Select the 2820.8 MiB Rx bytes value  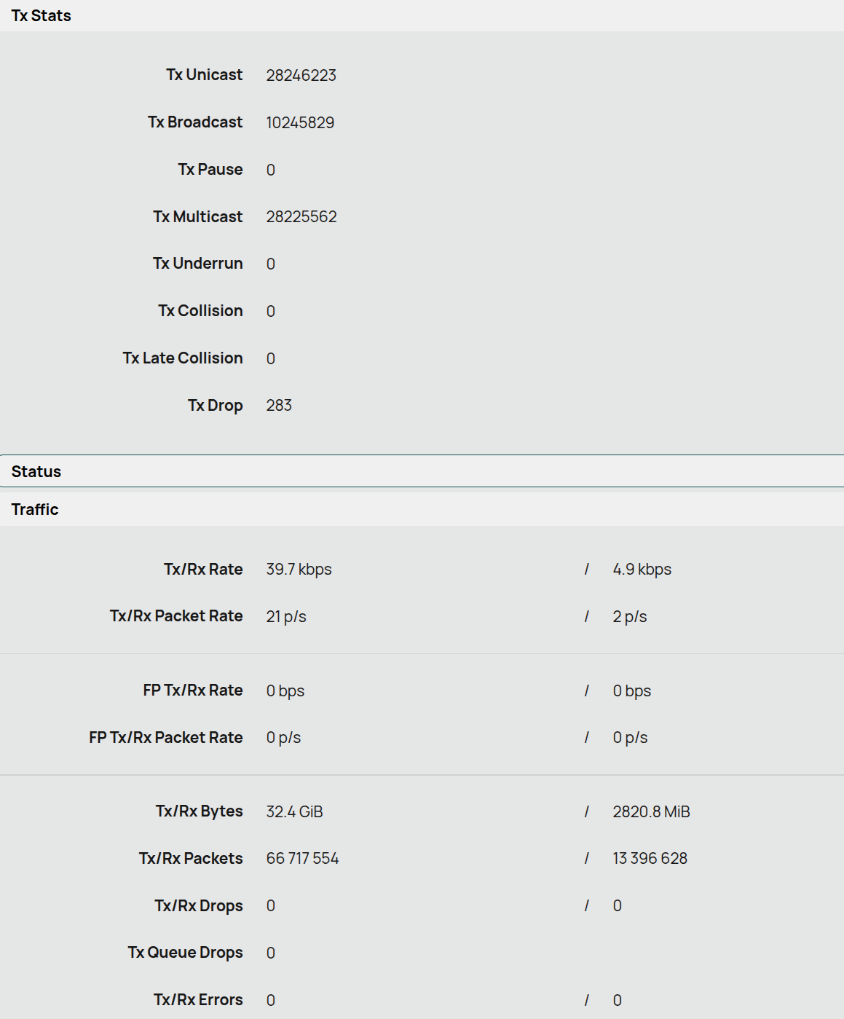coord(651,811)
